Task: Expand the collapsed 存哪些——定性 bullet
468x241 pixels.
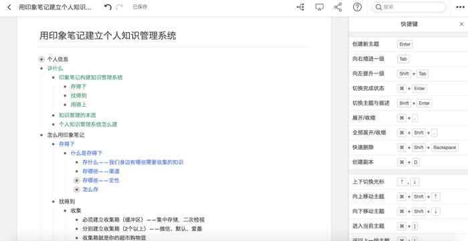Action: (77, 180)
